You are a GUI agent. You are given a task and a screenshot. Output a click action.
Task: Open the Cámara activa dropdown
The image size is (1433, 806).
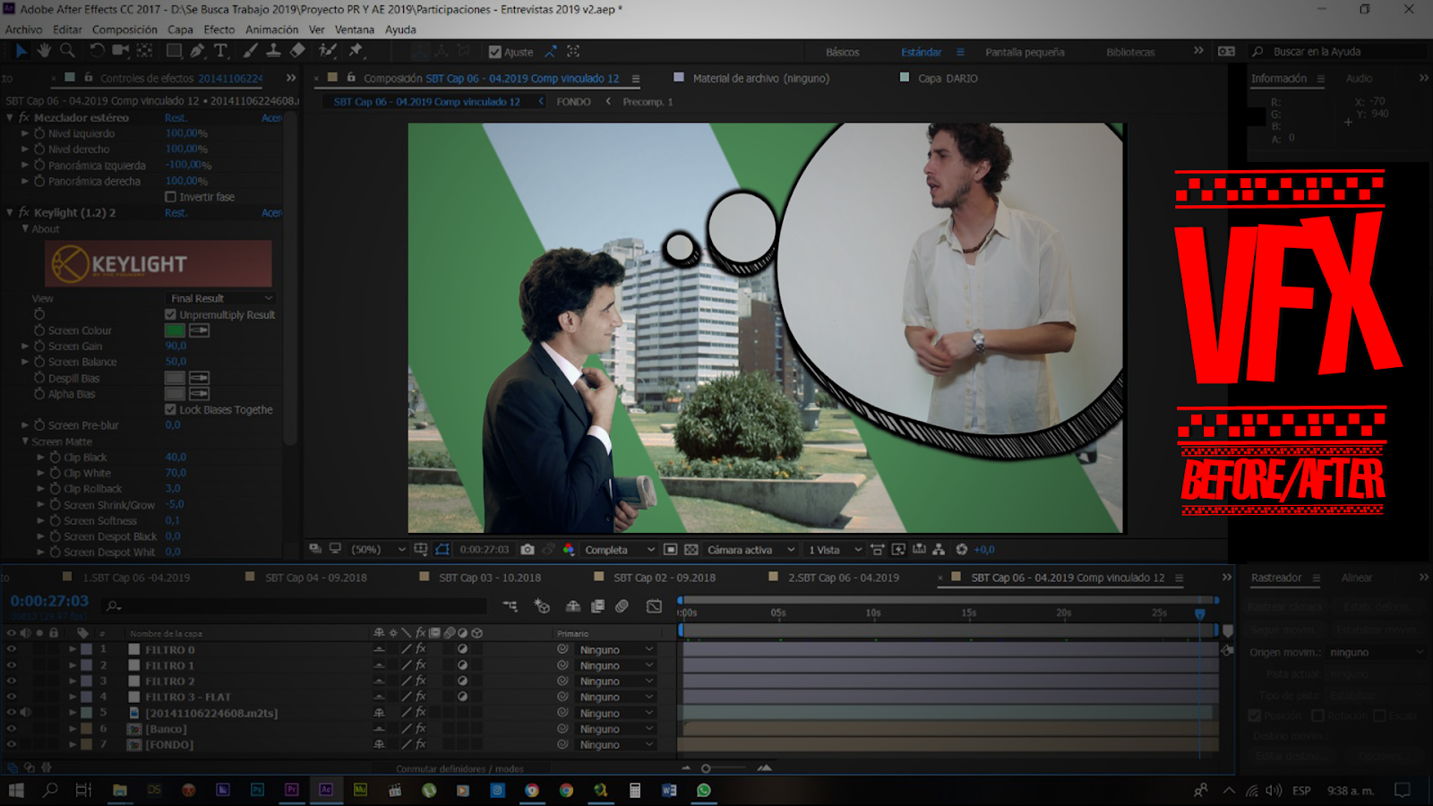(x=751, y=549)
